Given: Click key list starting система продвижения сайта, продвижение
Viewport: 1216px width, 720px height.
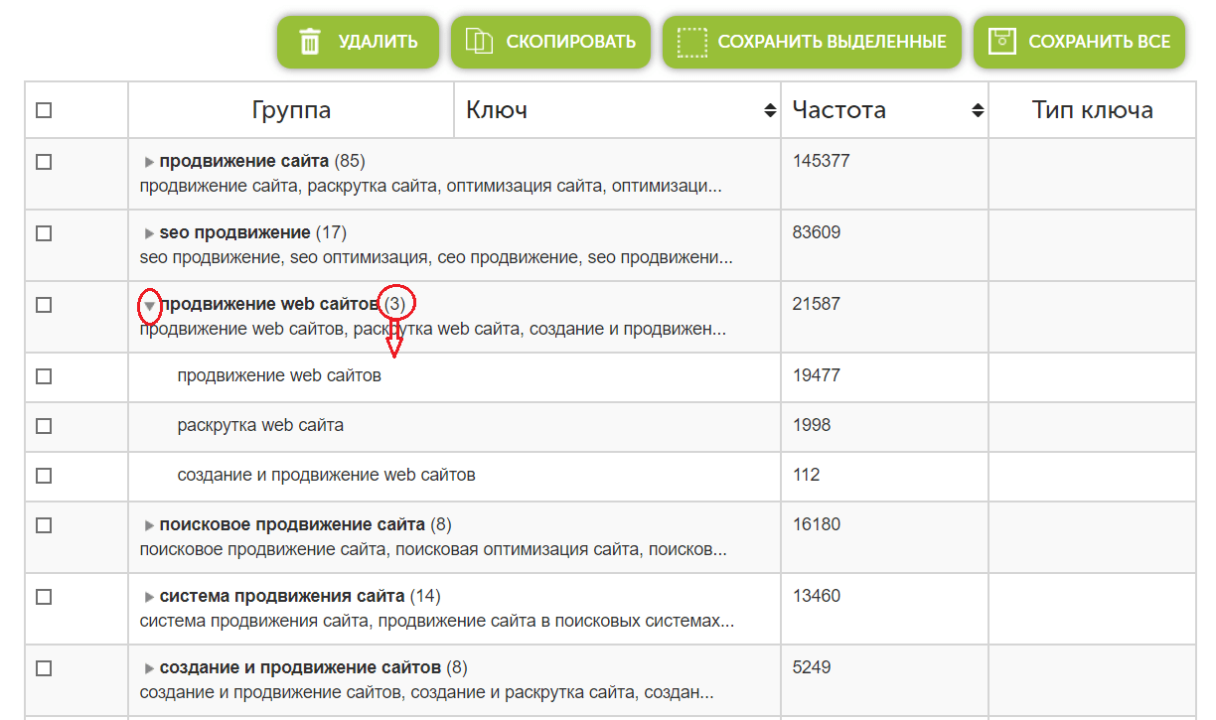Looking at the screenshot, I should [437, 622].
